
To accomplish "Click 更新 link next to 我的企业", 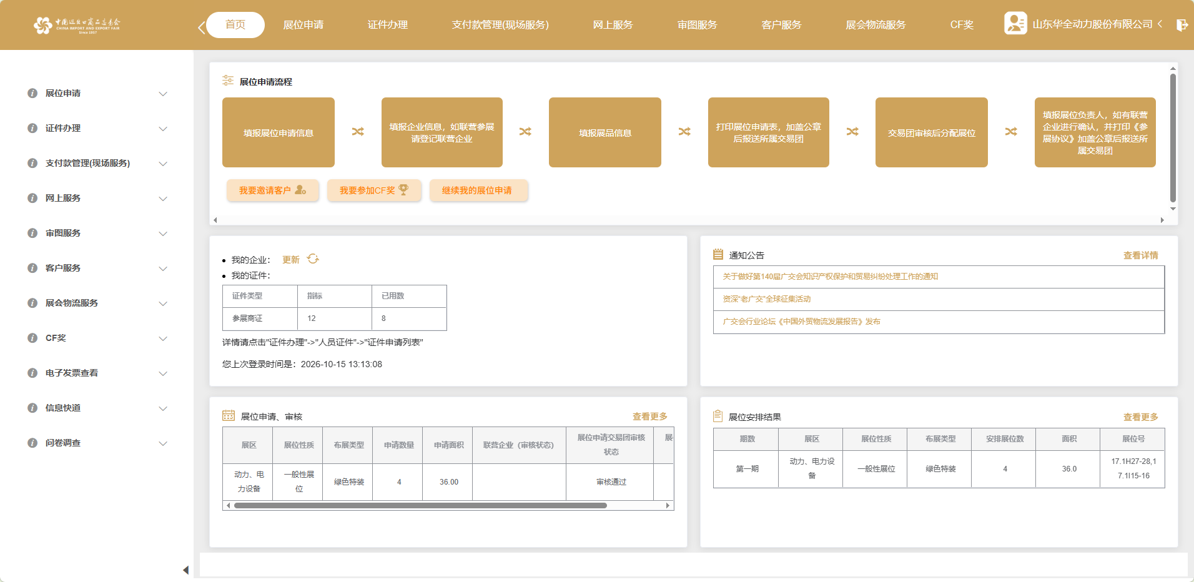I will 291,260.
